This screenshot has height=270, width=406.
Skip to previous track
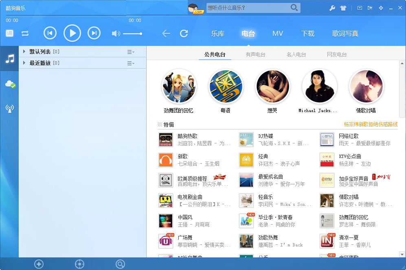coord(50,33)
